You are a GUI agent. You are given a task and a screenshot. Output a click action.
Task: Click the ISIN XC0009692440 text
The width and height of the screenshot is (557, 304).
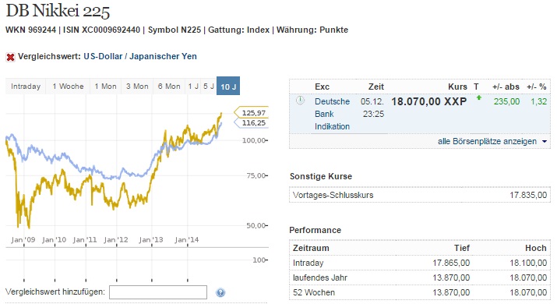(101, 30)
